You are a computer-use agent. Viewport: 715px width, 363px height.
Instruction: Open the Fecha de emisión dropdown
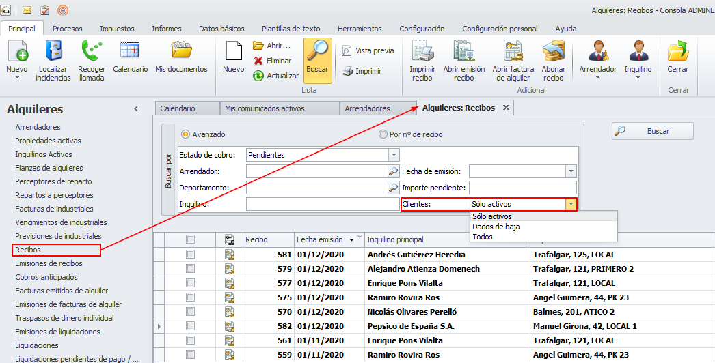(571, 171)
